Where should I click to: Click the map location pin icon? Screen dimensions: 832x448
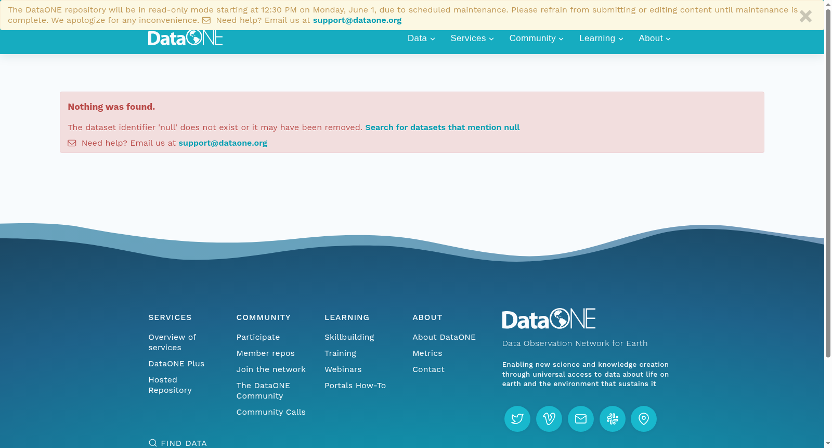(x=644, y=419)
